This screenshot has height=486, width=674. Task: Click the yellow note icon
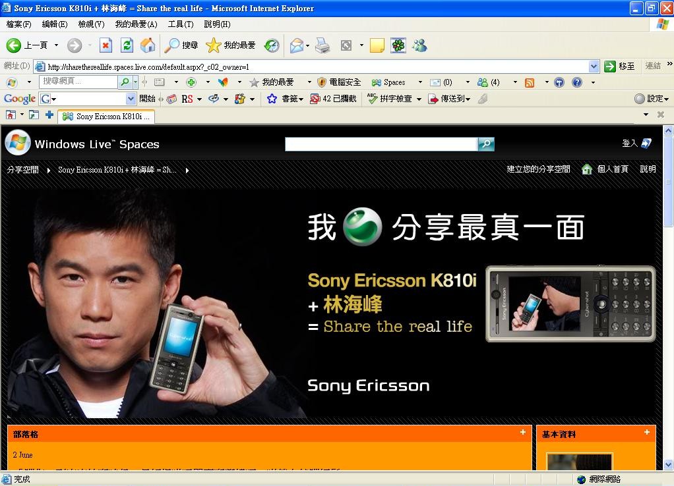377,45
